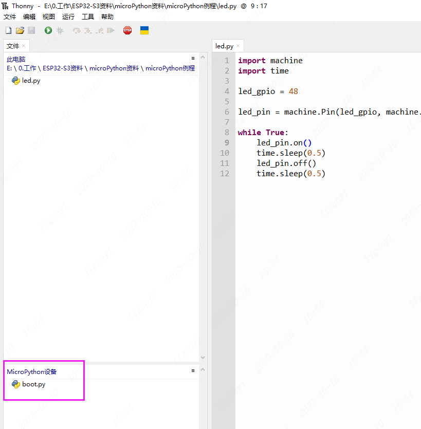Click the Ukraine flag toolbar icon
The height and width of the screenshot is (429, 421).
pos(144,30)
